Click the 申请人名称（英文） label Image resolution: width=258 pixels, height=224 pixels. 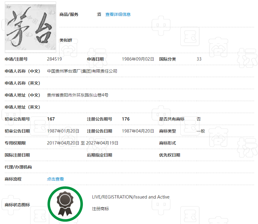click(23, 83)
